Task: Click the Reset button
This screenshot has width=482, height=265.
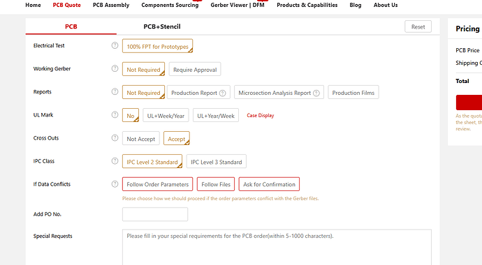Action: point(418,26)
